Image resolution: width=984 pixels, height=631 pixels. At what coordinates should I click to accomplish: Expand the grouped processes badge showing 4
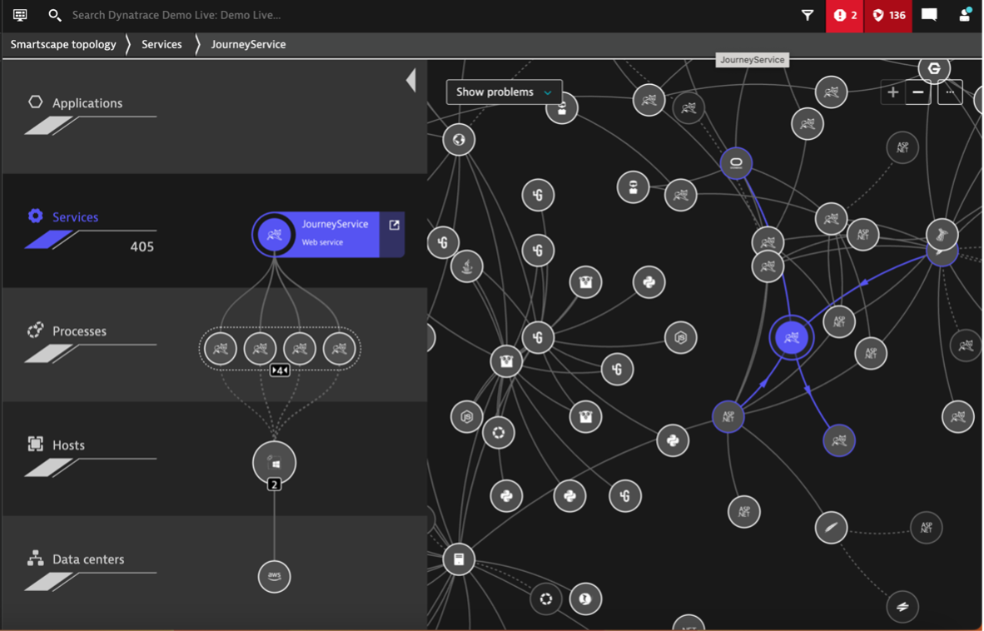click(279, 370)
